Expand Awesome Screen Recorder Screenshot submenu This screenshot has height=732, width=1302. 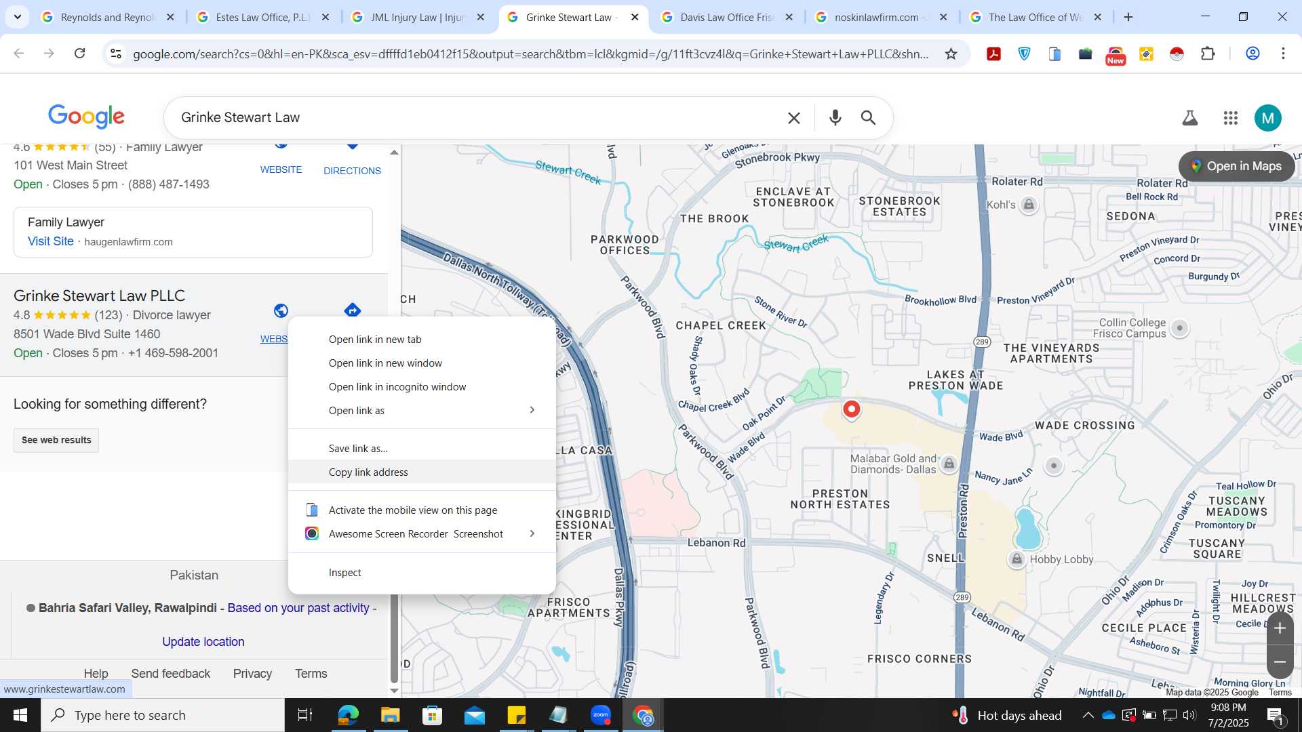pyautogui.click(x=532, y=534)
